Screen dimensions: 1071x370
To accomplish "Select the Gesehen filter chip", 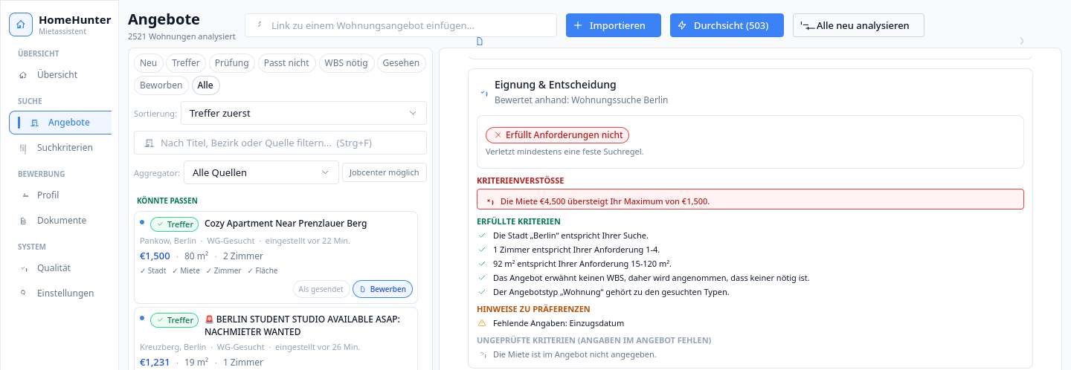I will pos(401,63).
